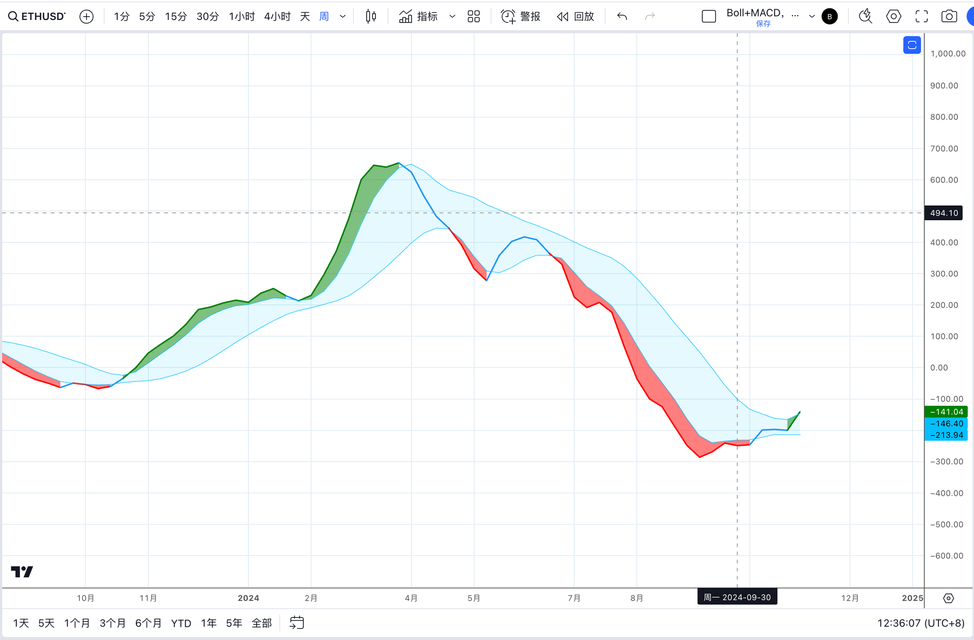Click the TradingView logo on chart
Screen dimensions: 974x640
(x=22, y=572)
